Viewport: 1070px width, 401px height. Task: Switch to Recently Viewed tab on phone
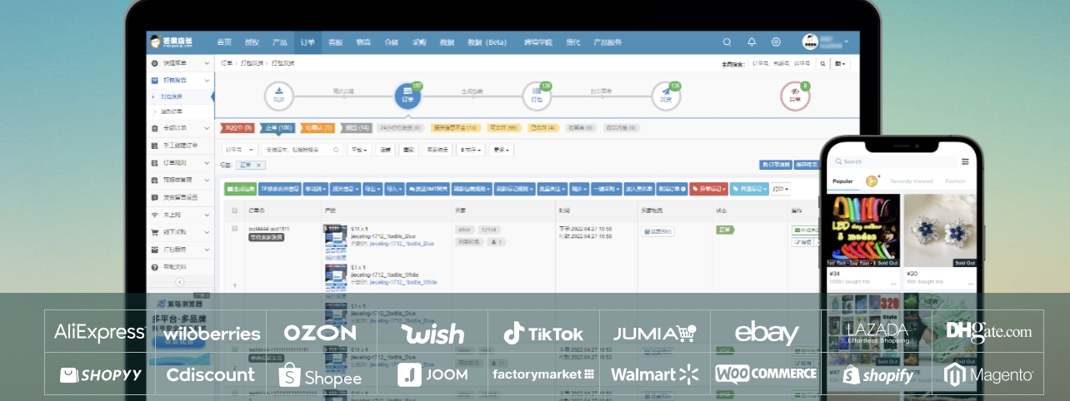point(910,181)
